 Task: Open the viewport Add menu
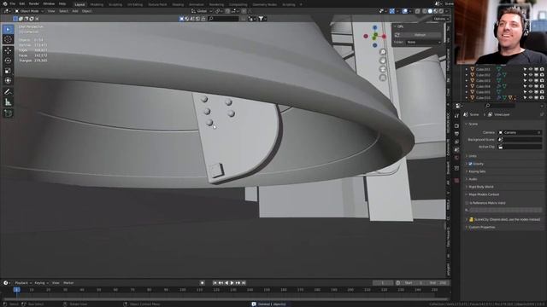point(75,11)
